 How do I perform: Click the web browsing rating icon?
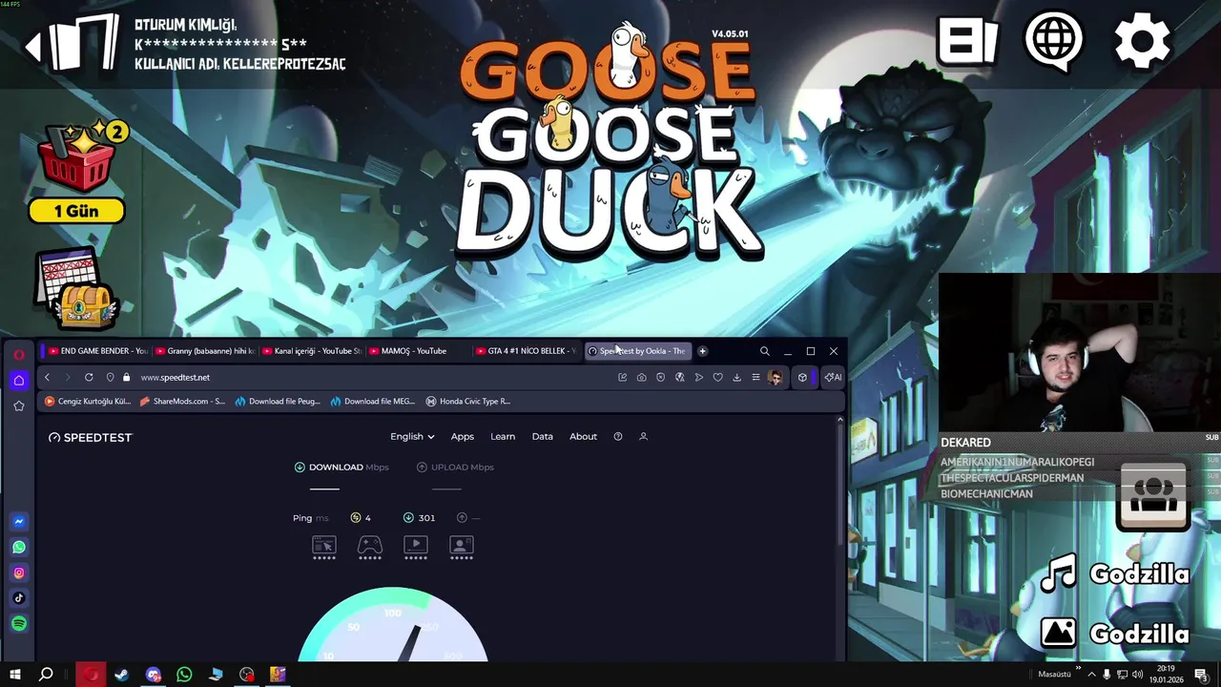tap(324, 548)
